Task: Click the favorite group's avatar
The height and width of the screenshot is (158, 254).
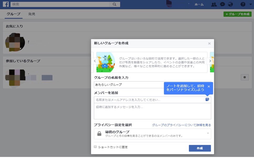Action: click(x=15, y=42)
